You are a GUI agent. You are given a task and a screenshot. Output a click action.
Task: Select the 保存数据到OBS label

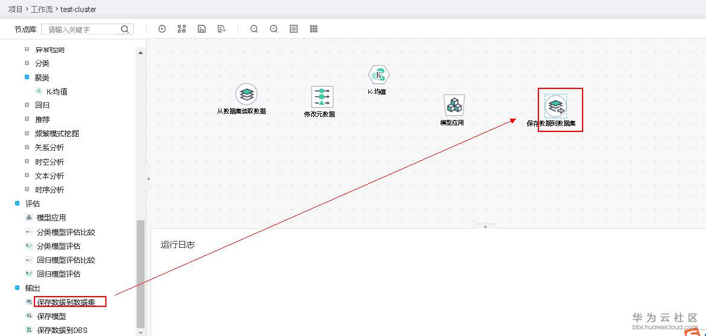[62, 330]
